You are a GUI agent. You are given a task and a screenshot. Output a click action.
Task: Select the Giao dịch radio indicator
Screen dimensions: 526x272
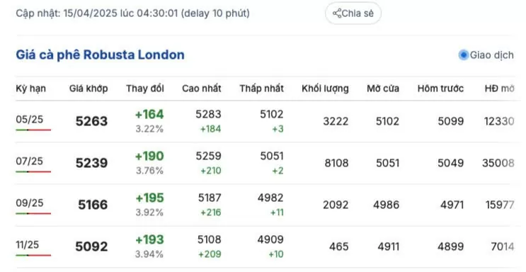coord(463,55)
